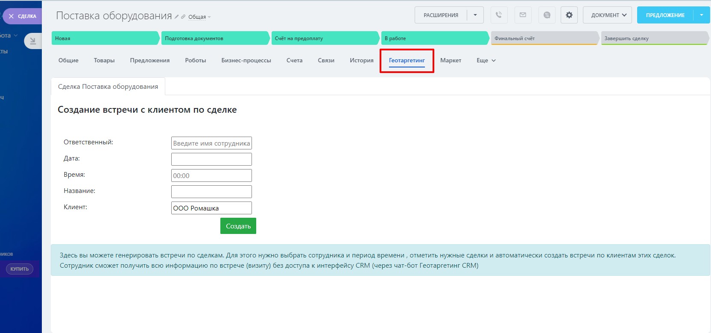The height and width of the screenshot is (333, 711).
Task: Click the phone call icon
Action: pos(499,15)
